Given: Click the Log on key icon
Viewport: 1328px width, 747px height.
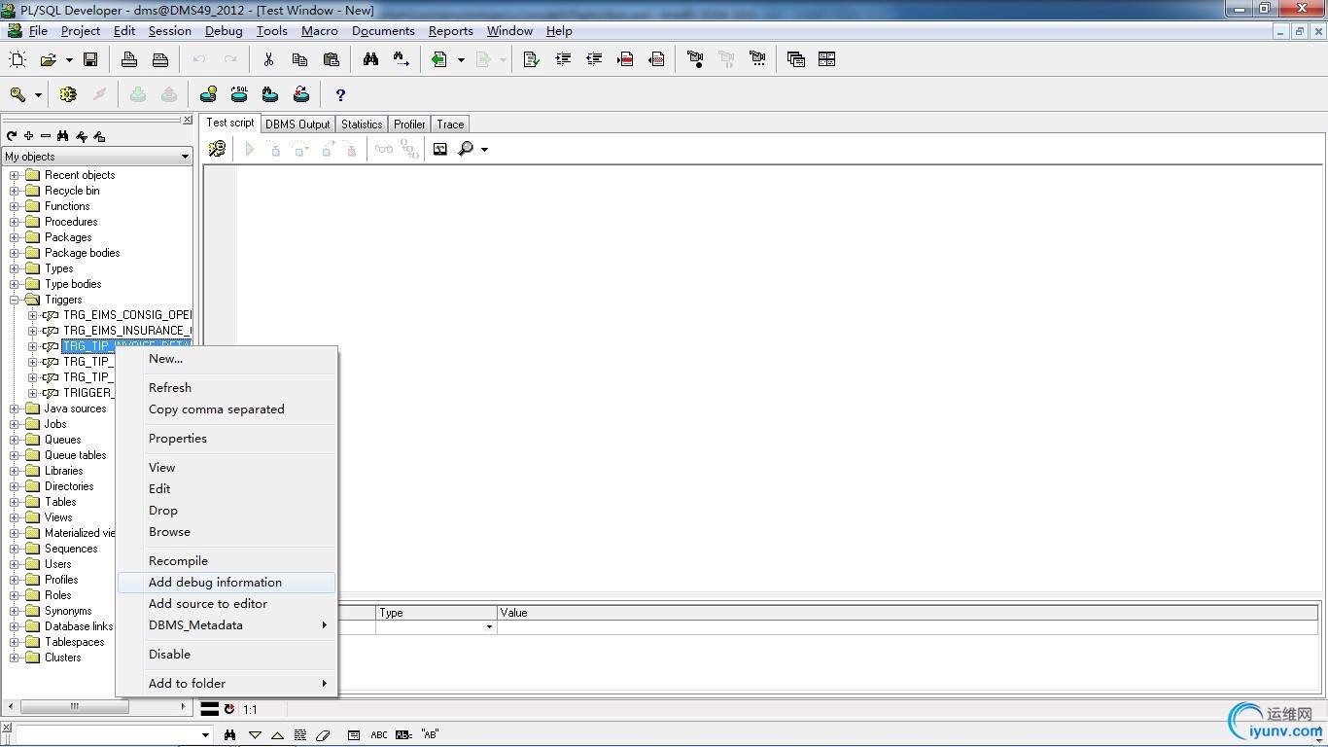Looking at the screenshot, I should pyautogui.click(x=17, y=94).
